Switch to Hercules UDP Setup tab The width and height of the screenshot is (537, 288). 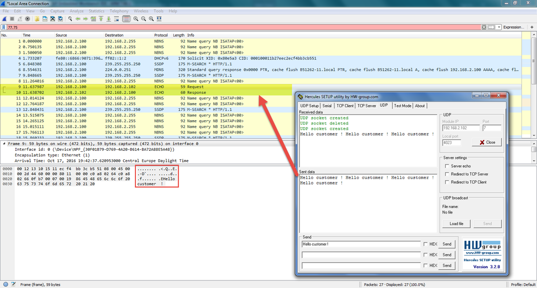pos(309,106)
